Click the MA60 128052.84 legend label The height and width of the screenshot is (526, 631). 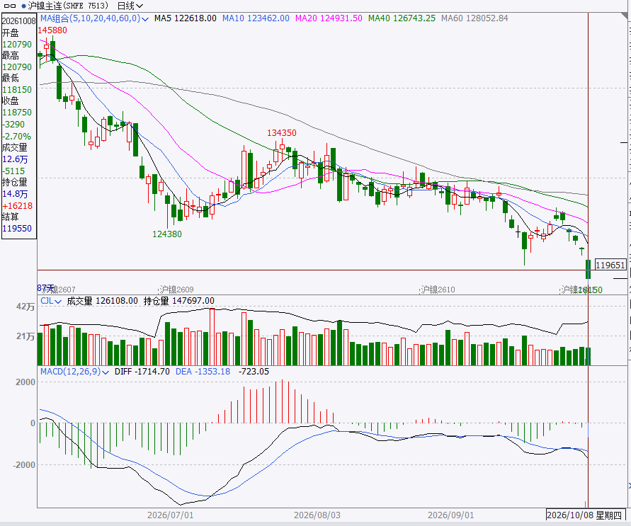pyautogui.click(x=474, y=18)
